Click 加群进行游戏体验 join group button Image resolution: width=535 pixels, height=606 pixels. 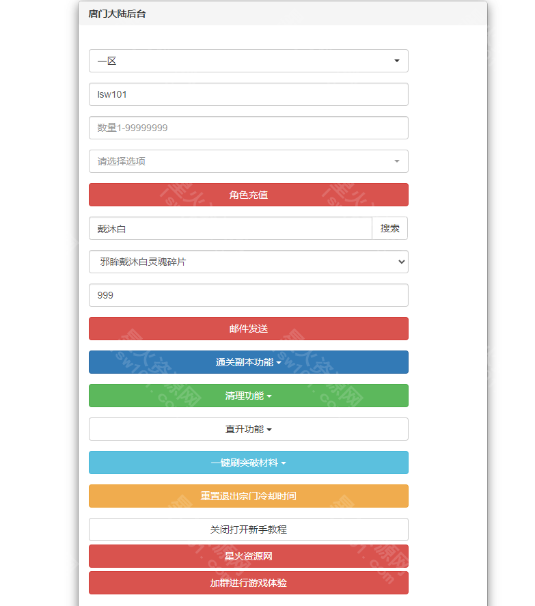[248, 583]
